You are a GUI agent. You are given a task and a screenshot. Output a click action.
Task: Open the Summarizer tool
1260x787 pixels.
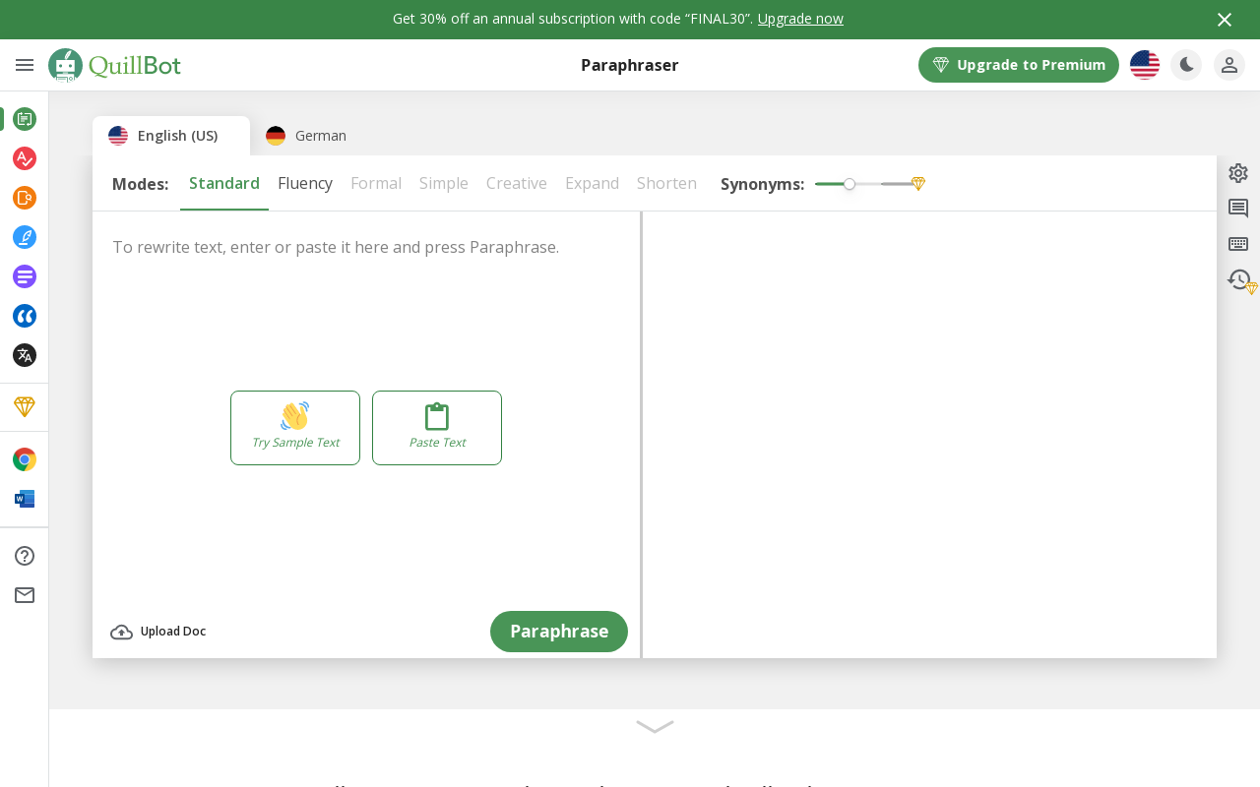coord(24,276)
